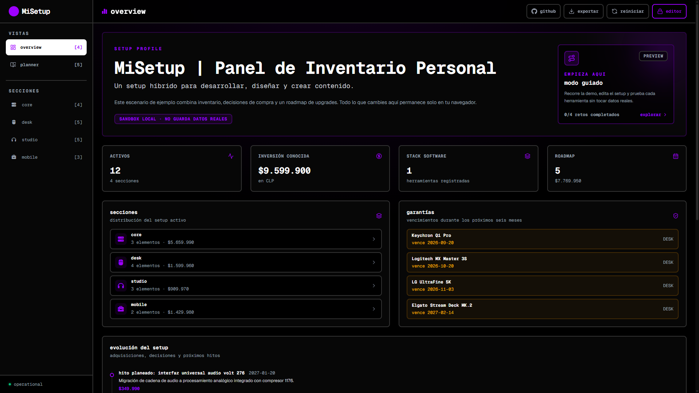Screen dimensions: 699x393
Task: Click the dollar coin icon in Inversión conocida card
Action: click(379, 156)
